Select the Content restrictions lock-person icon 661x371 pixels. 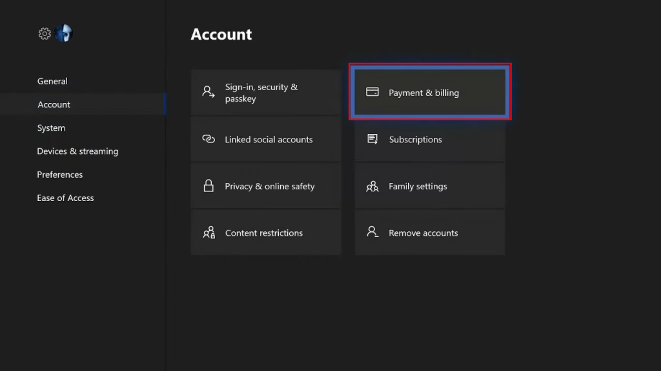[x=208, y=233]
